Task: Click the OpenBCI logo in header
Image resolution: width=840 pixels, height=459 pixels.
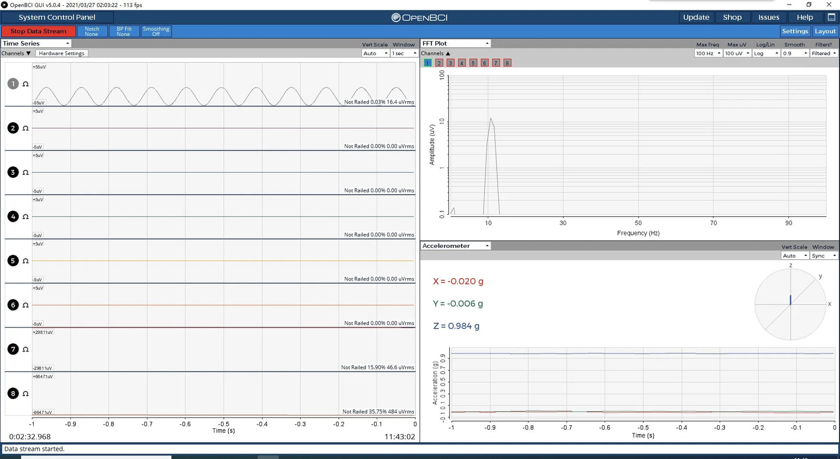Action: 420,17
